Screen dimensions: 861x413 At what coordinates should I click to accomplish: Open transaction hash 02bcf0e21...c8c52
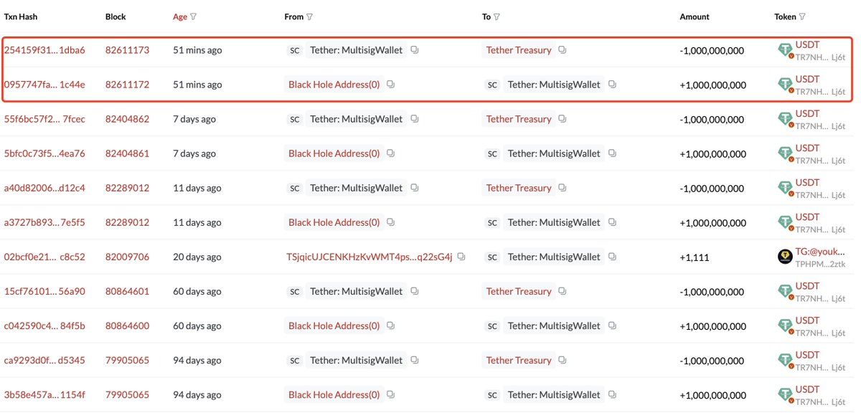(44, 257)
